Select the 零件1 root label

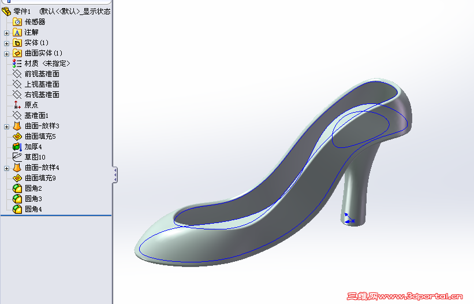click(x=22, y=12)
